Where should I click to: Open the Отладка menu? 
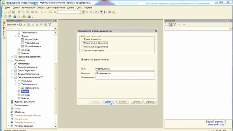40,8
